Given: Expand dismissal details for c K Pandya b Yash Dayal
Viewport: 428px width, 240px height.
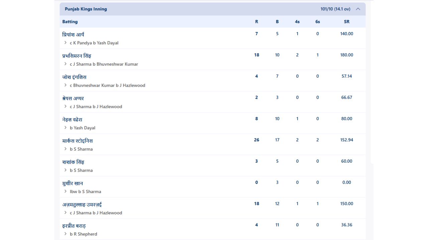Looking at the screenshot, I should tap(66, 43).
